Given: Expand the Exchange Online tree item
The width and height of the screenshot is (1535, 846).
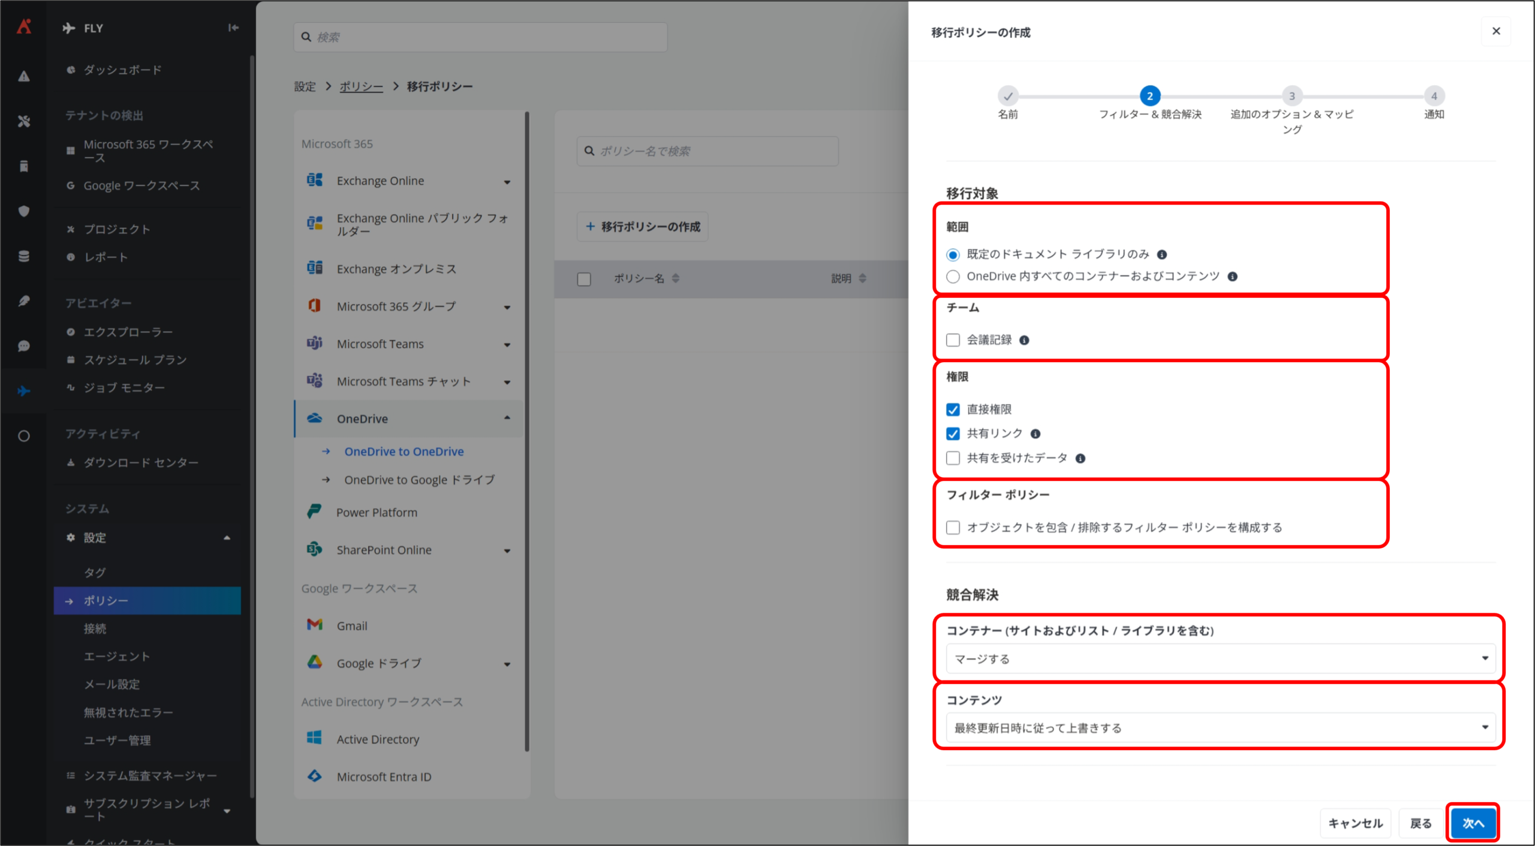Looking at the screenshot, I should 507,182.
